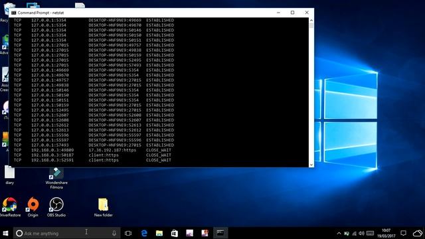
Task: Open the Command Prompt title bar system icon
Action: tap(13, 13)
